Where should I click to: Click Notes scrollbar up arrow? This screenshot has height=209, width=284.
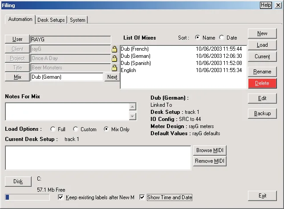pos(133,107)
